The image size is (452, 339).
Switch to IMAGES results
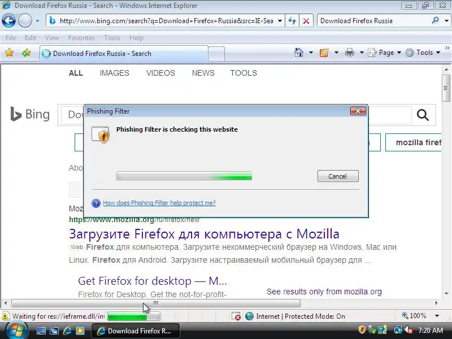[x=115, y=73]
